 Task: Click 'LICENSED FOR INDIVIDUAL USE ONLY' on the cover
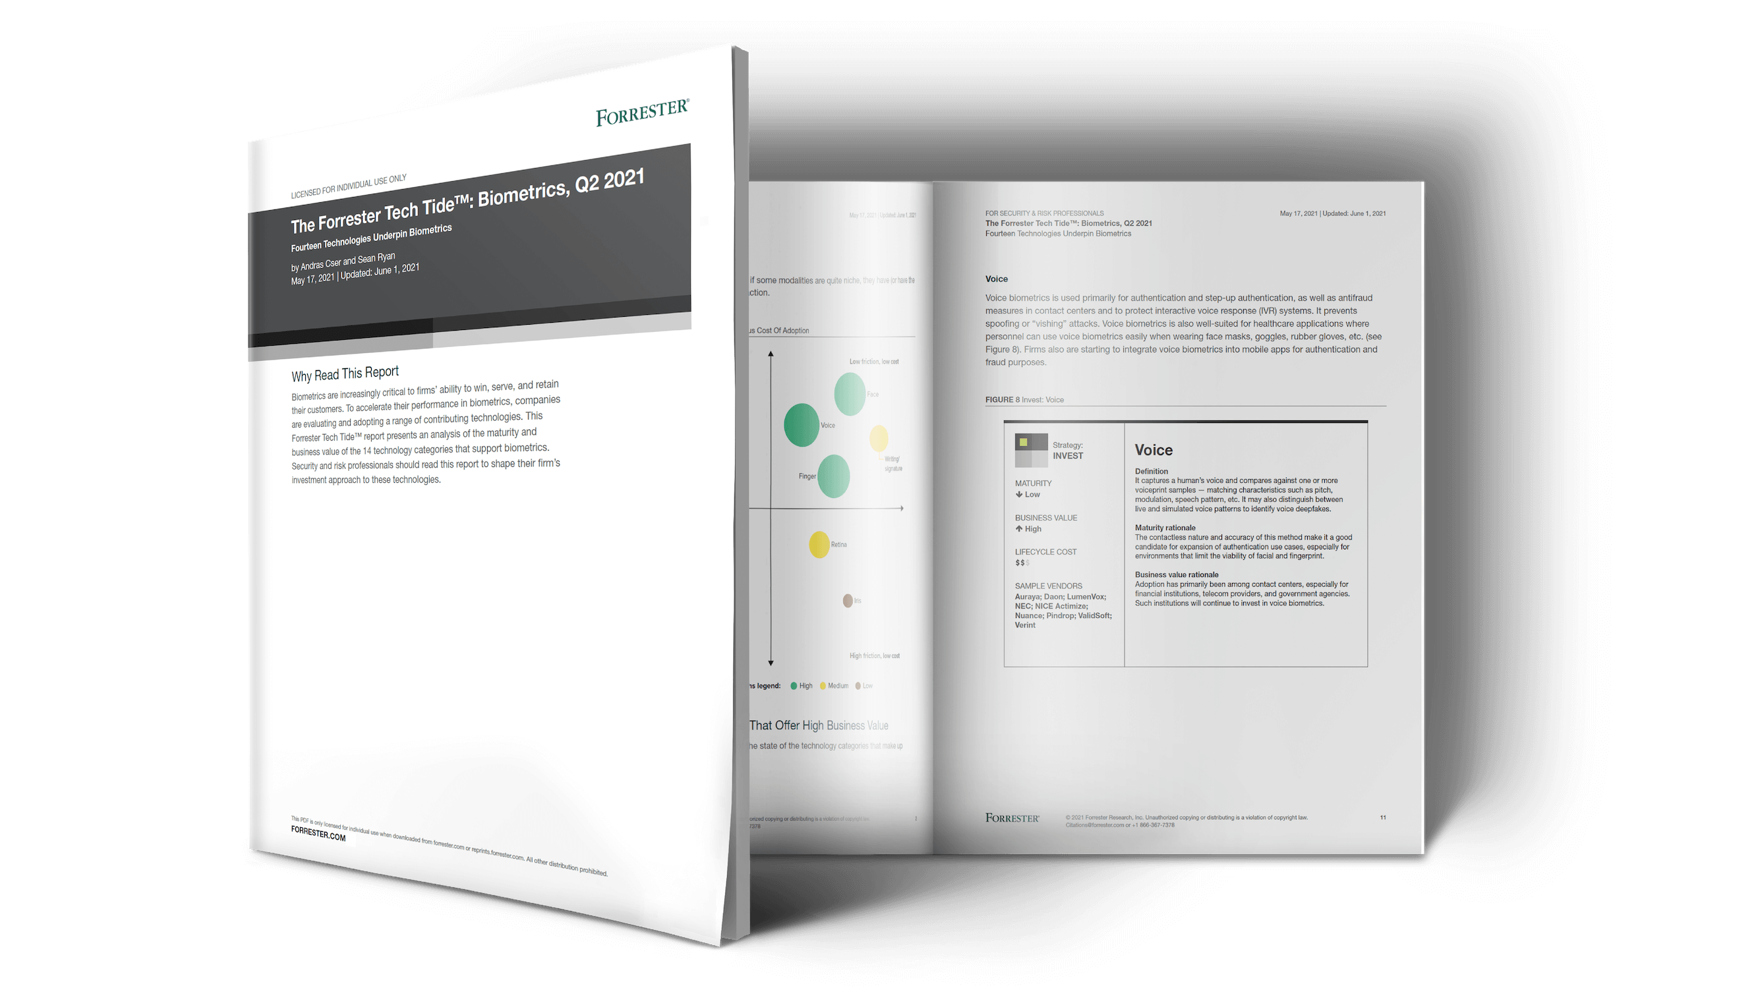pos(349,187)
